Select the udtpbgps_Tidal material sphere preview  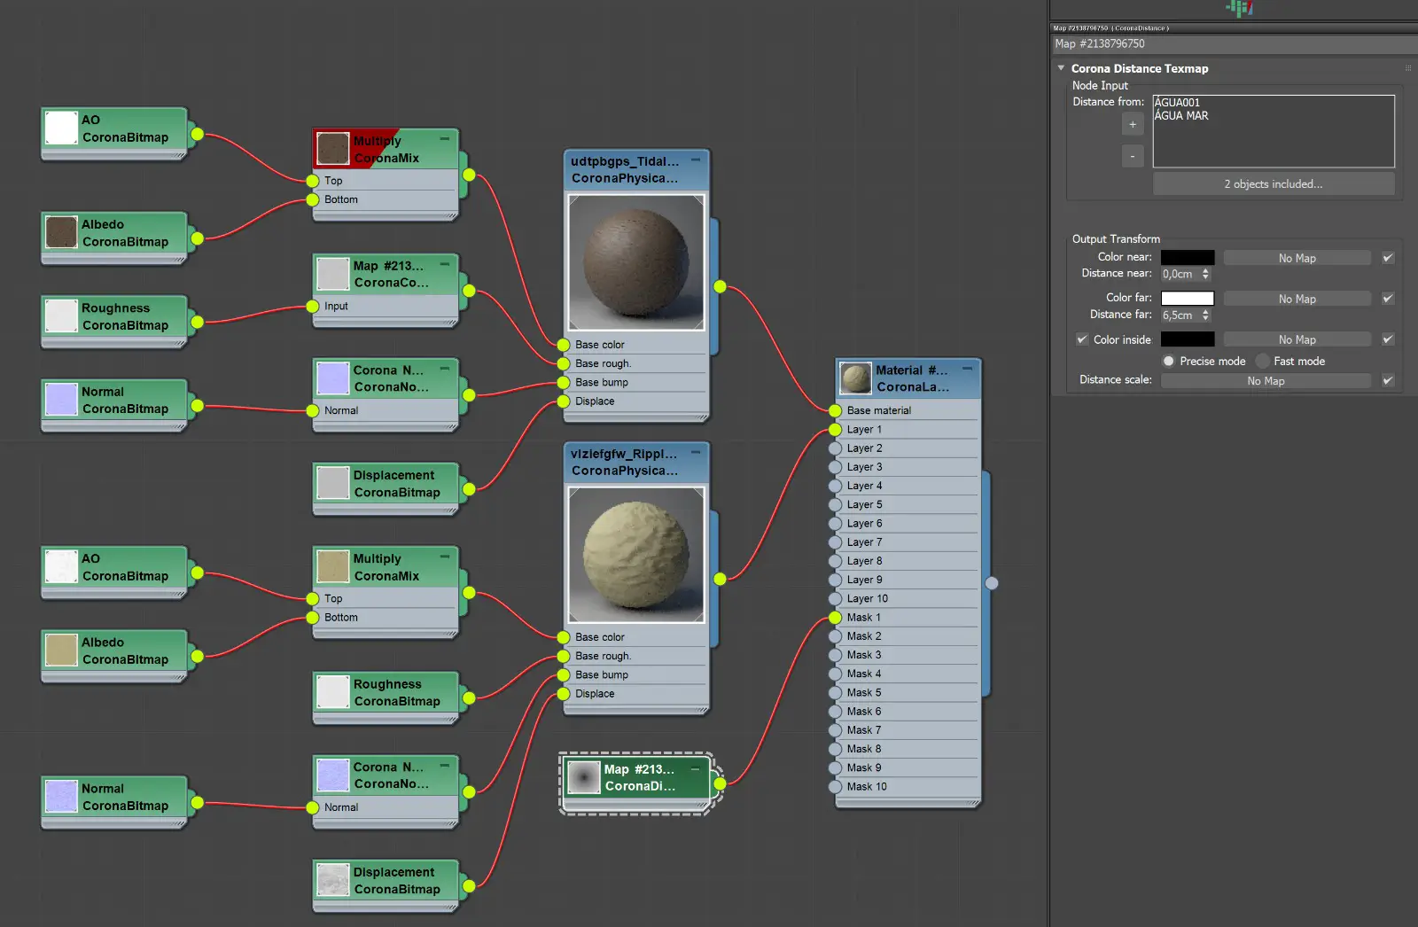pos(635,261)
